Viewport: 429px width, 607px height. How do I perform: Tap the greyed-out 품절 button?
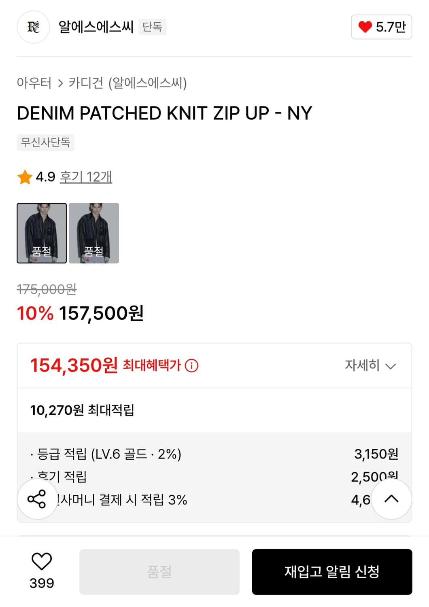(x=159, y=572)
